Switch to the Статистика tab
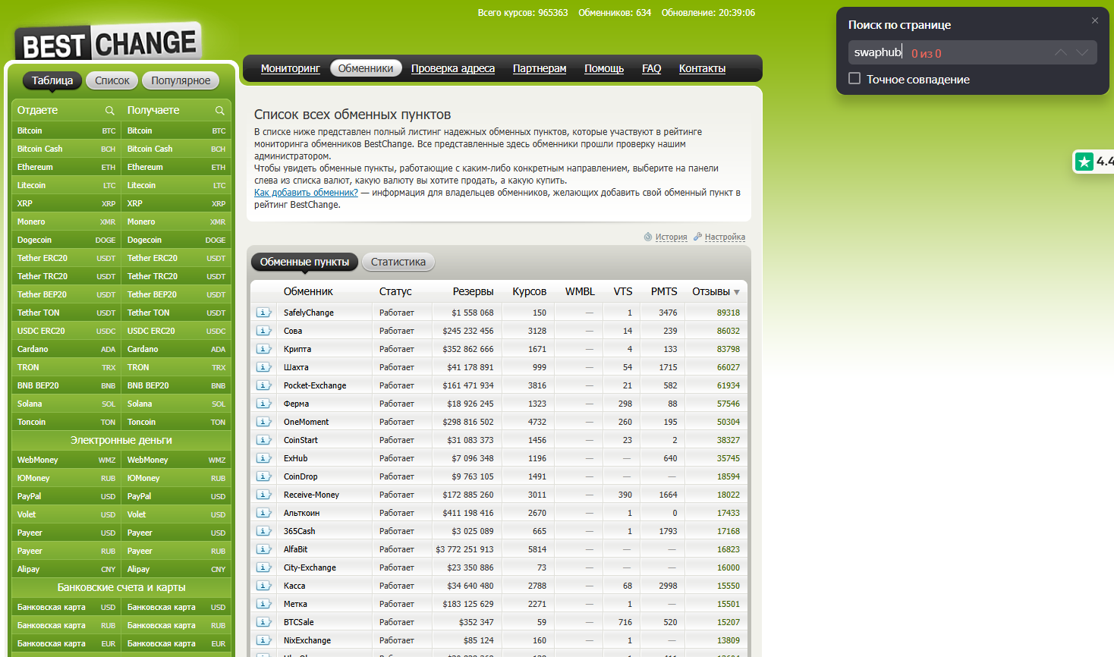This screenshot has height=657, width=1114. pyautogui.click(x=398, y=262)
